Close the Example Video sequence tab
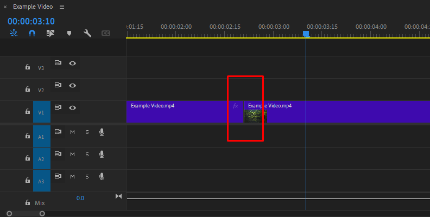The width and height of the screenshot is (430, 217). [5, 7]
